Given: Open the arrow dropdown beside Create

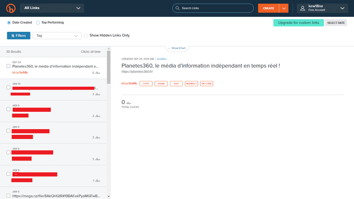Looking at the screenshot, I should pos(284,8).
